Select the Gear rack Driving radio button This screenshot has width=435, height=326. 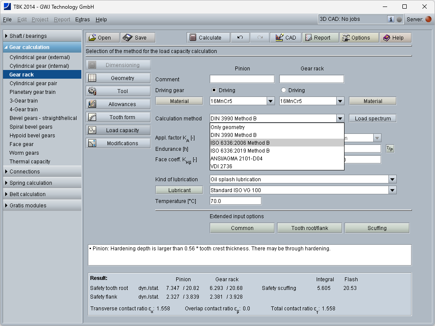[x=284, y=90]
